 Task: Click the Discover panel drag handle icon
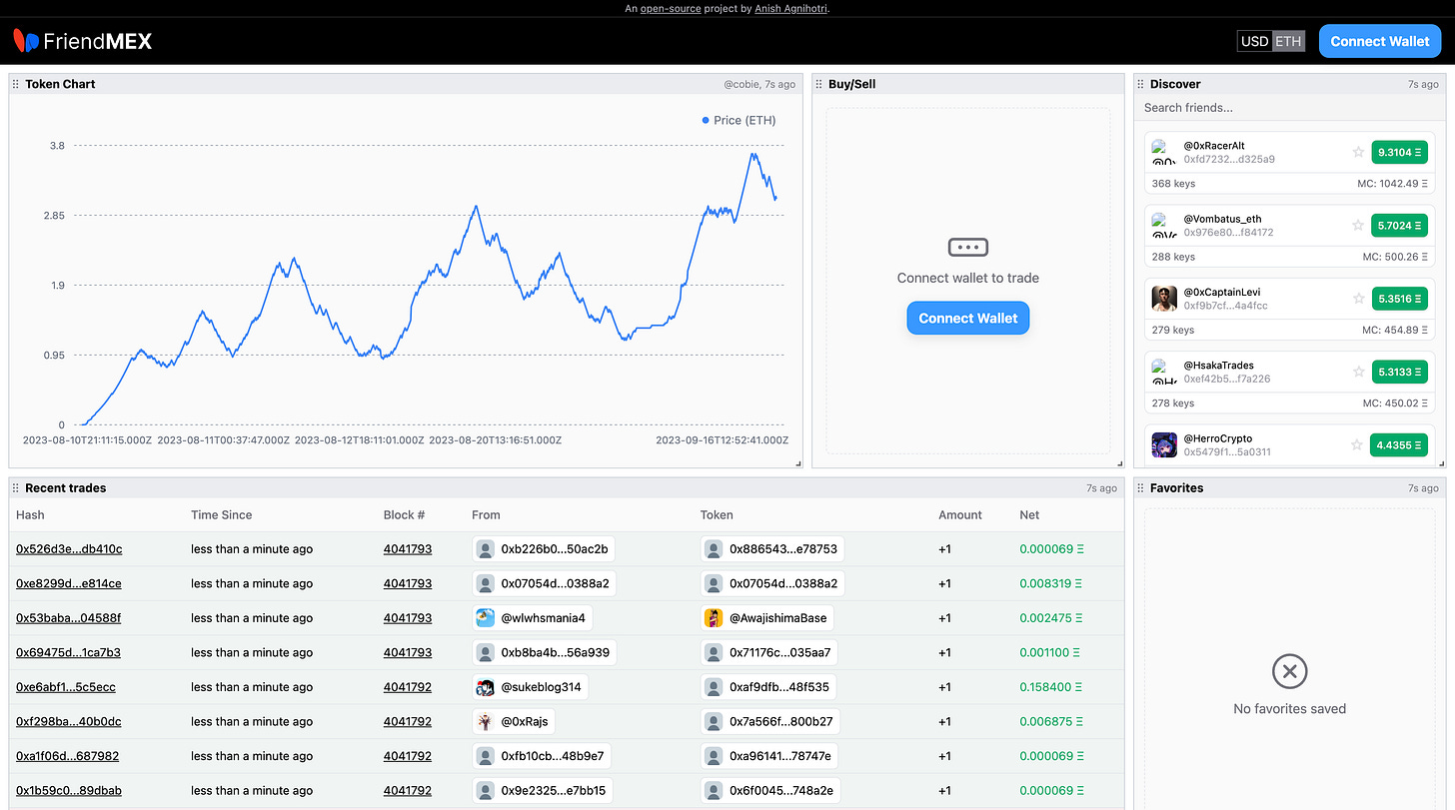click(1141, 84)
